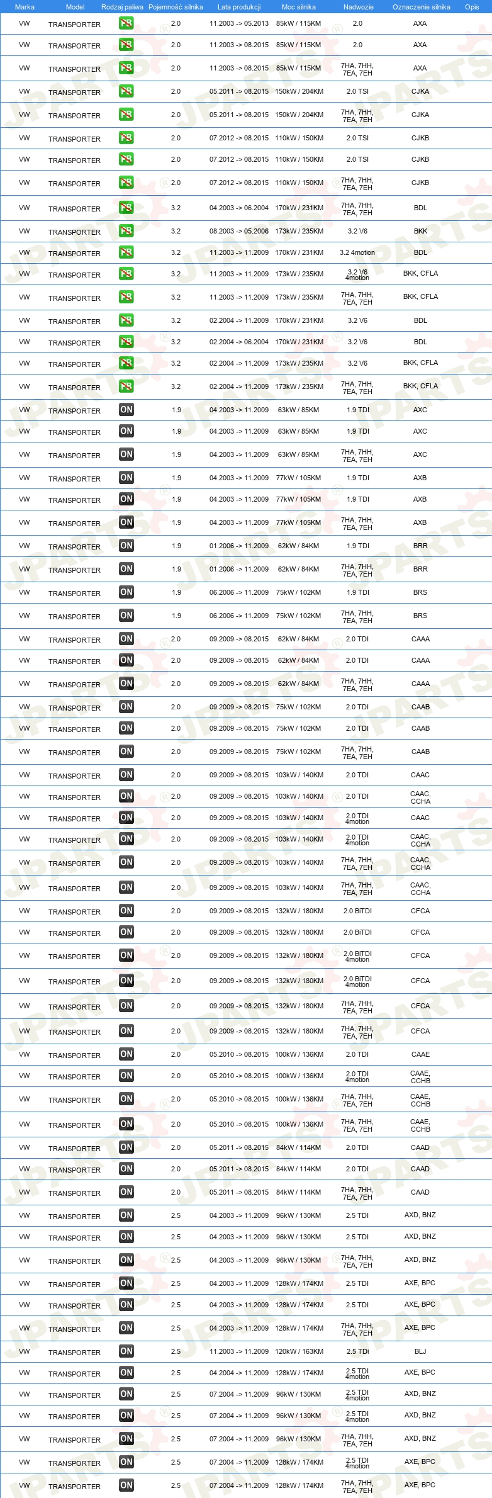The width and height of the screenshot is (492, 1498).
Task: Click PB petrol icon in CJKA 2.0 TSI row
Action: 126,91
